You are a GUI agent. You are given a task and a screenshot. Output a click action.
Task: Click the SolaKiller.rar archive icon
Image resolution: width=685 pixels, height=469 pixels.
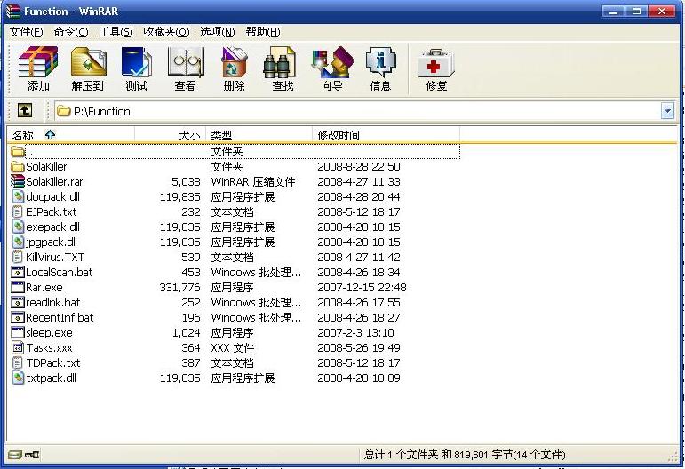[x=18, y=181]
